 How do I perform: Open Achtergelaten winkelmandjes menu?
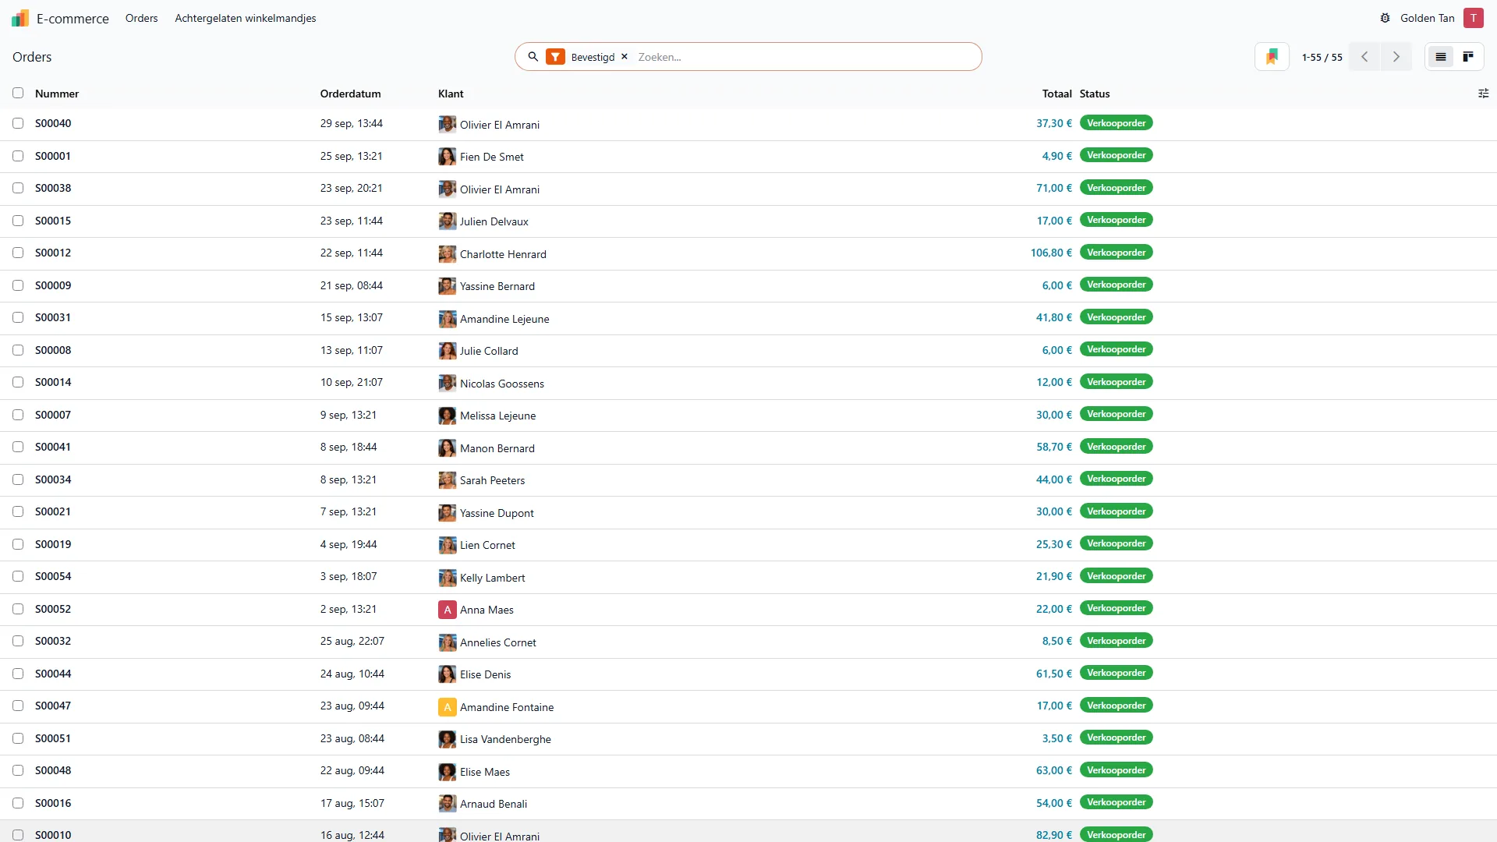pyautogui.click(x=245, y=18)
